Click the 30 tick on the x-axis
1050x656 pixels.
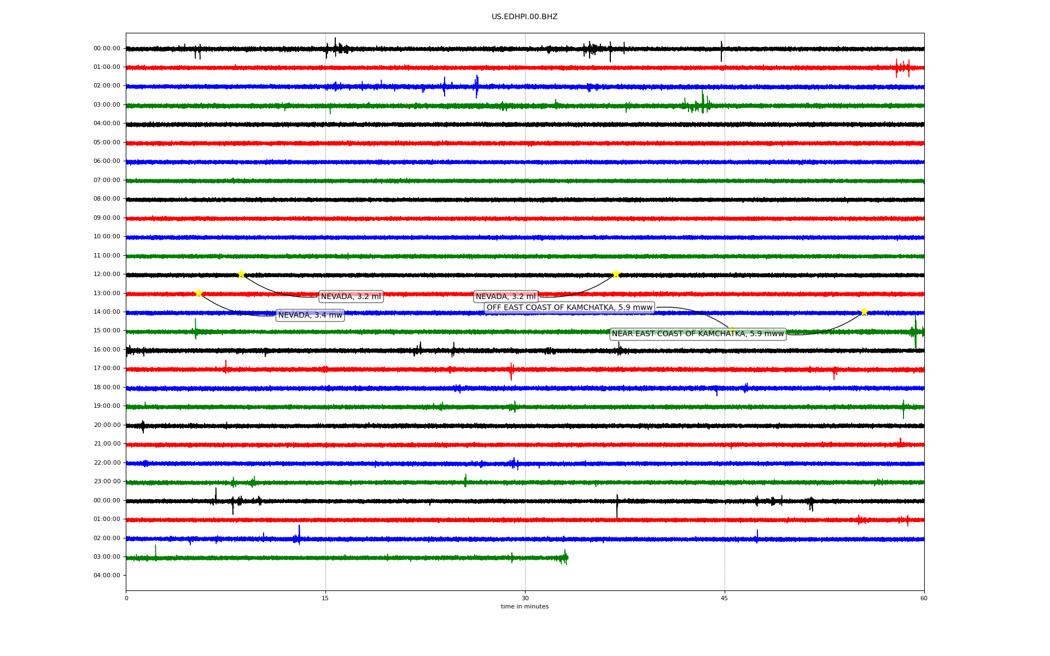pyautogui.click(x=525, y=598)
